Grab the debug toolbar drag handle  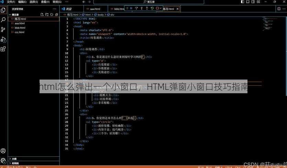127,8
